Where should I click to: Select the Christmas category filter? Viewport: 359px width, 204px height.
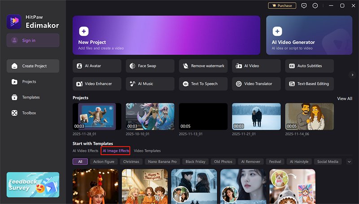click(x=131, y=161)
